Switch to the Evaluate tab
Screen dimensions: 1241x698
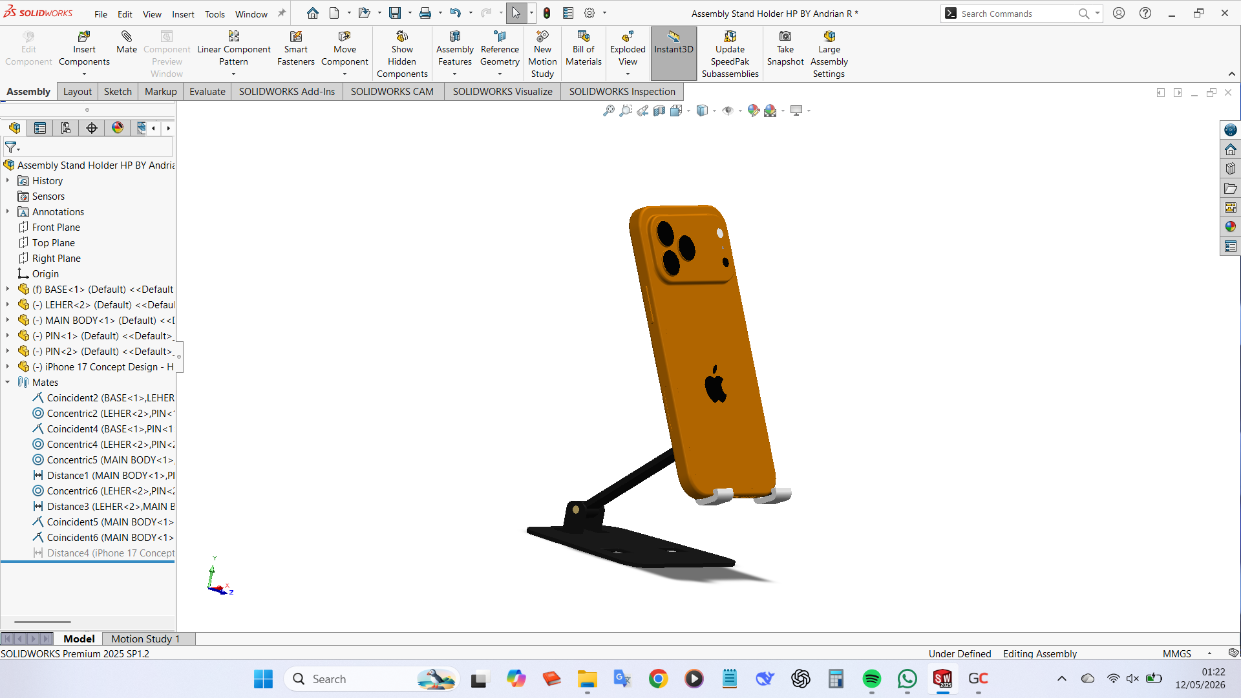click(207, 92)
